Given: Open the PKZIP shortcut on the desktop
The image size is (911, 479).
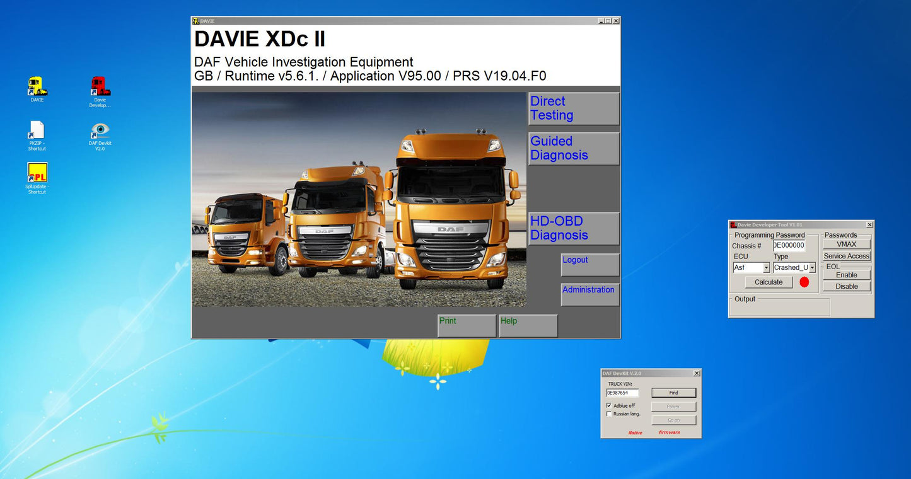Looking at the screenshot, I should point(36,132).
